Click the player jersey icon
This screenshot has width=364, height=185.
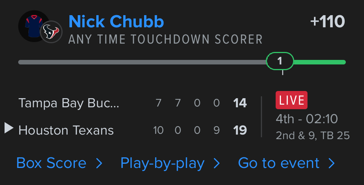tap(33, 26)
